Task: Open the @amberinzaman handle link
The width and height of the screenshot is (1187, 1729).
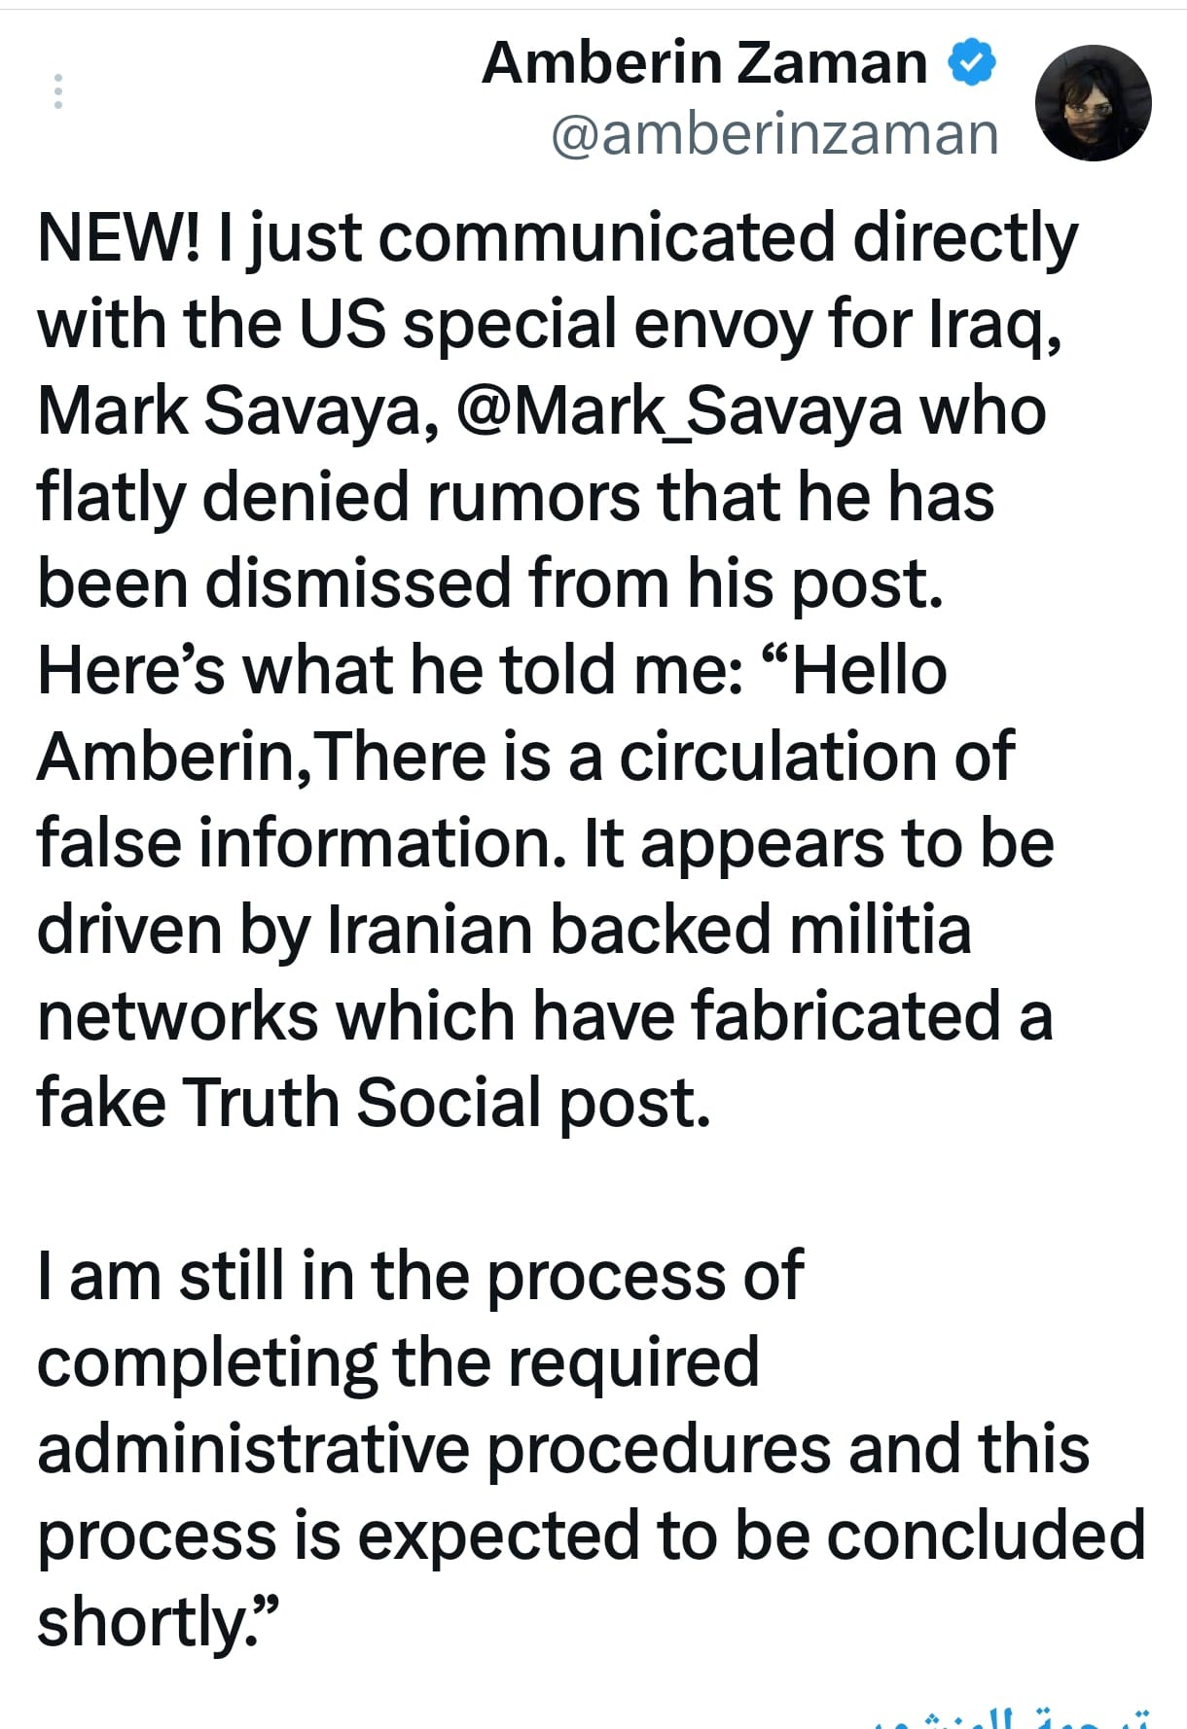Action: pyautogui.click(x=774, y=134)
